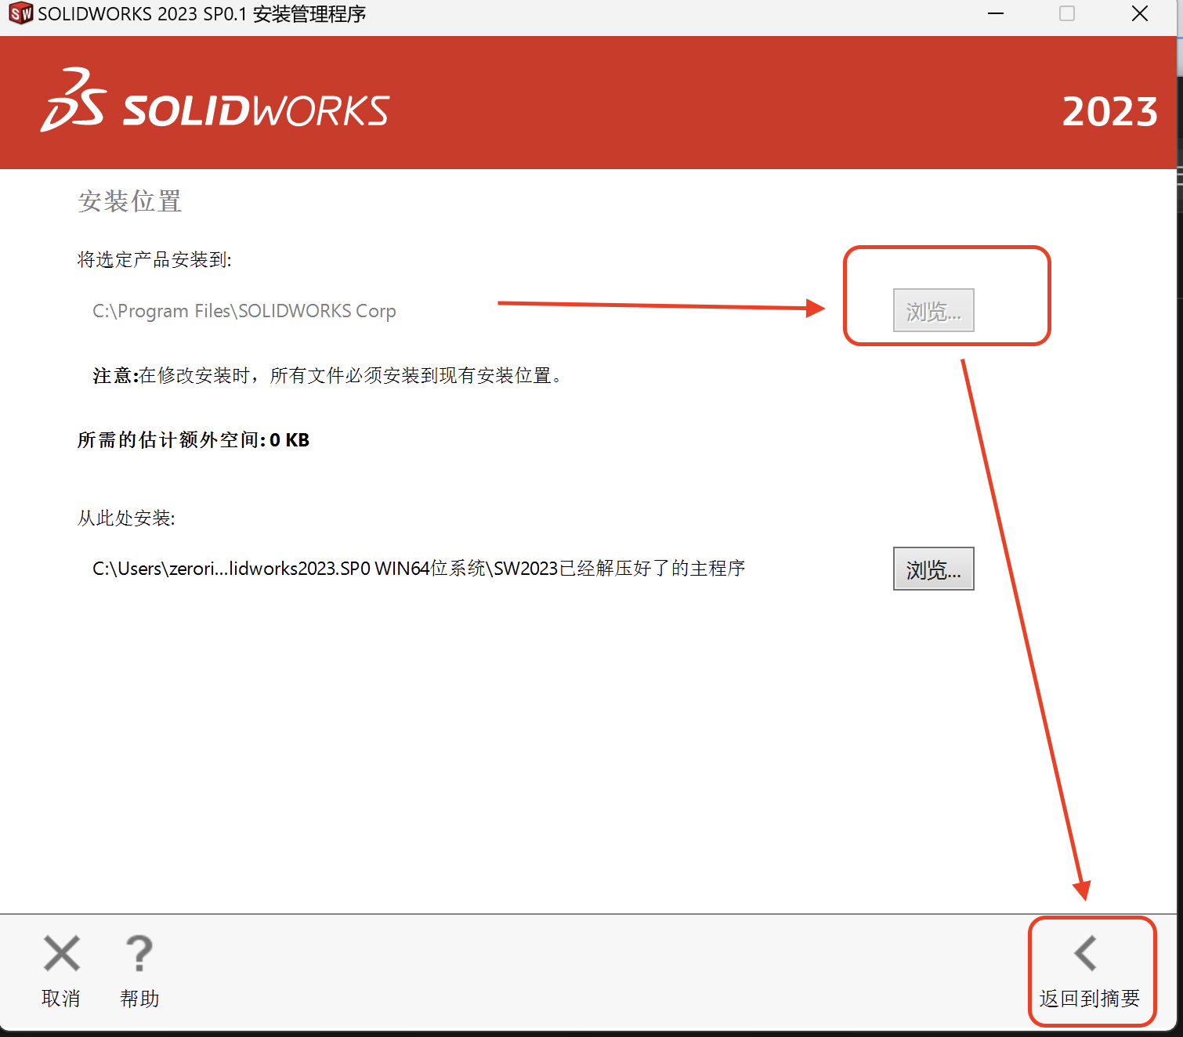Click 浏览 button beside the 从此处安装 path

(x=933, y=569)
